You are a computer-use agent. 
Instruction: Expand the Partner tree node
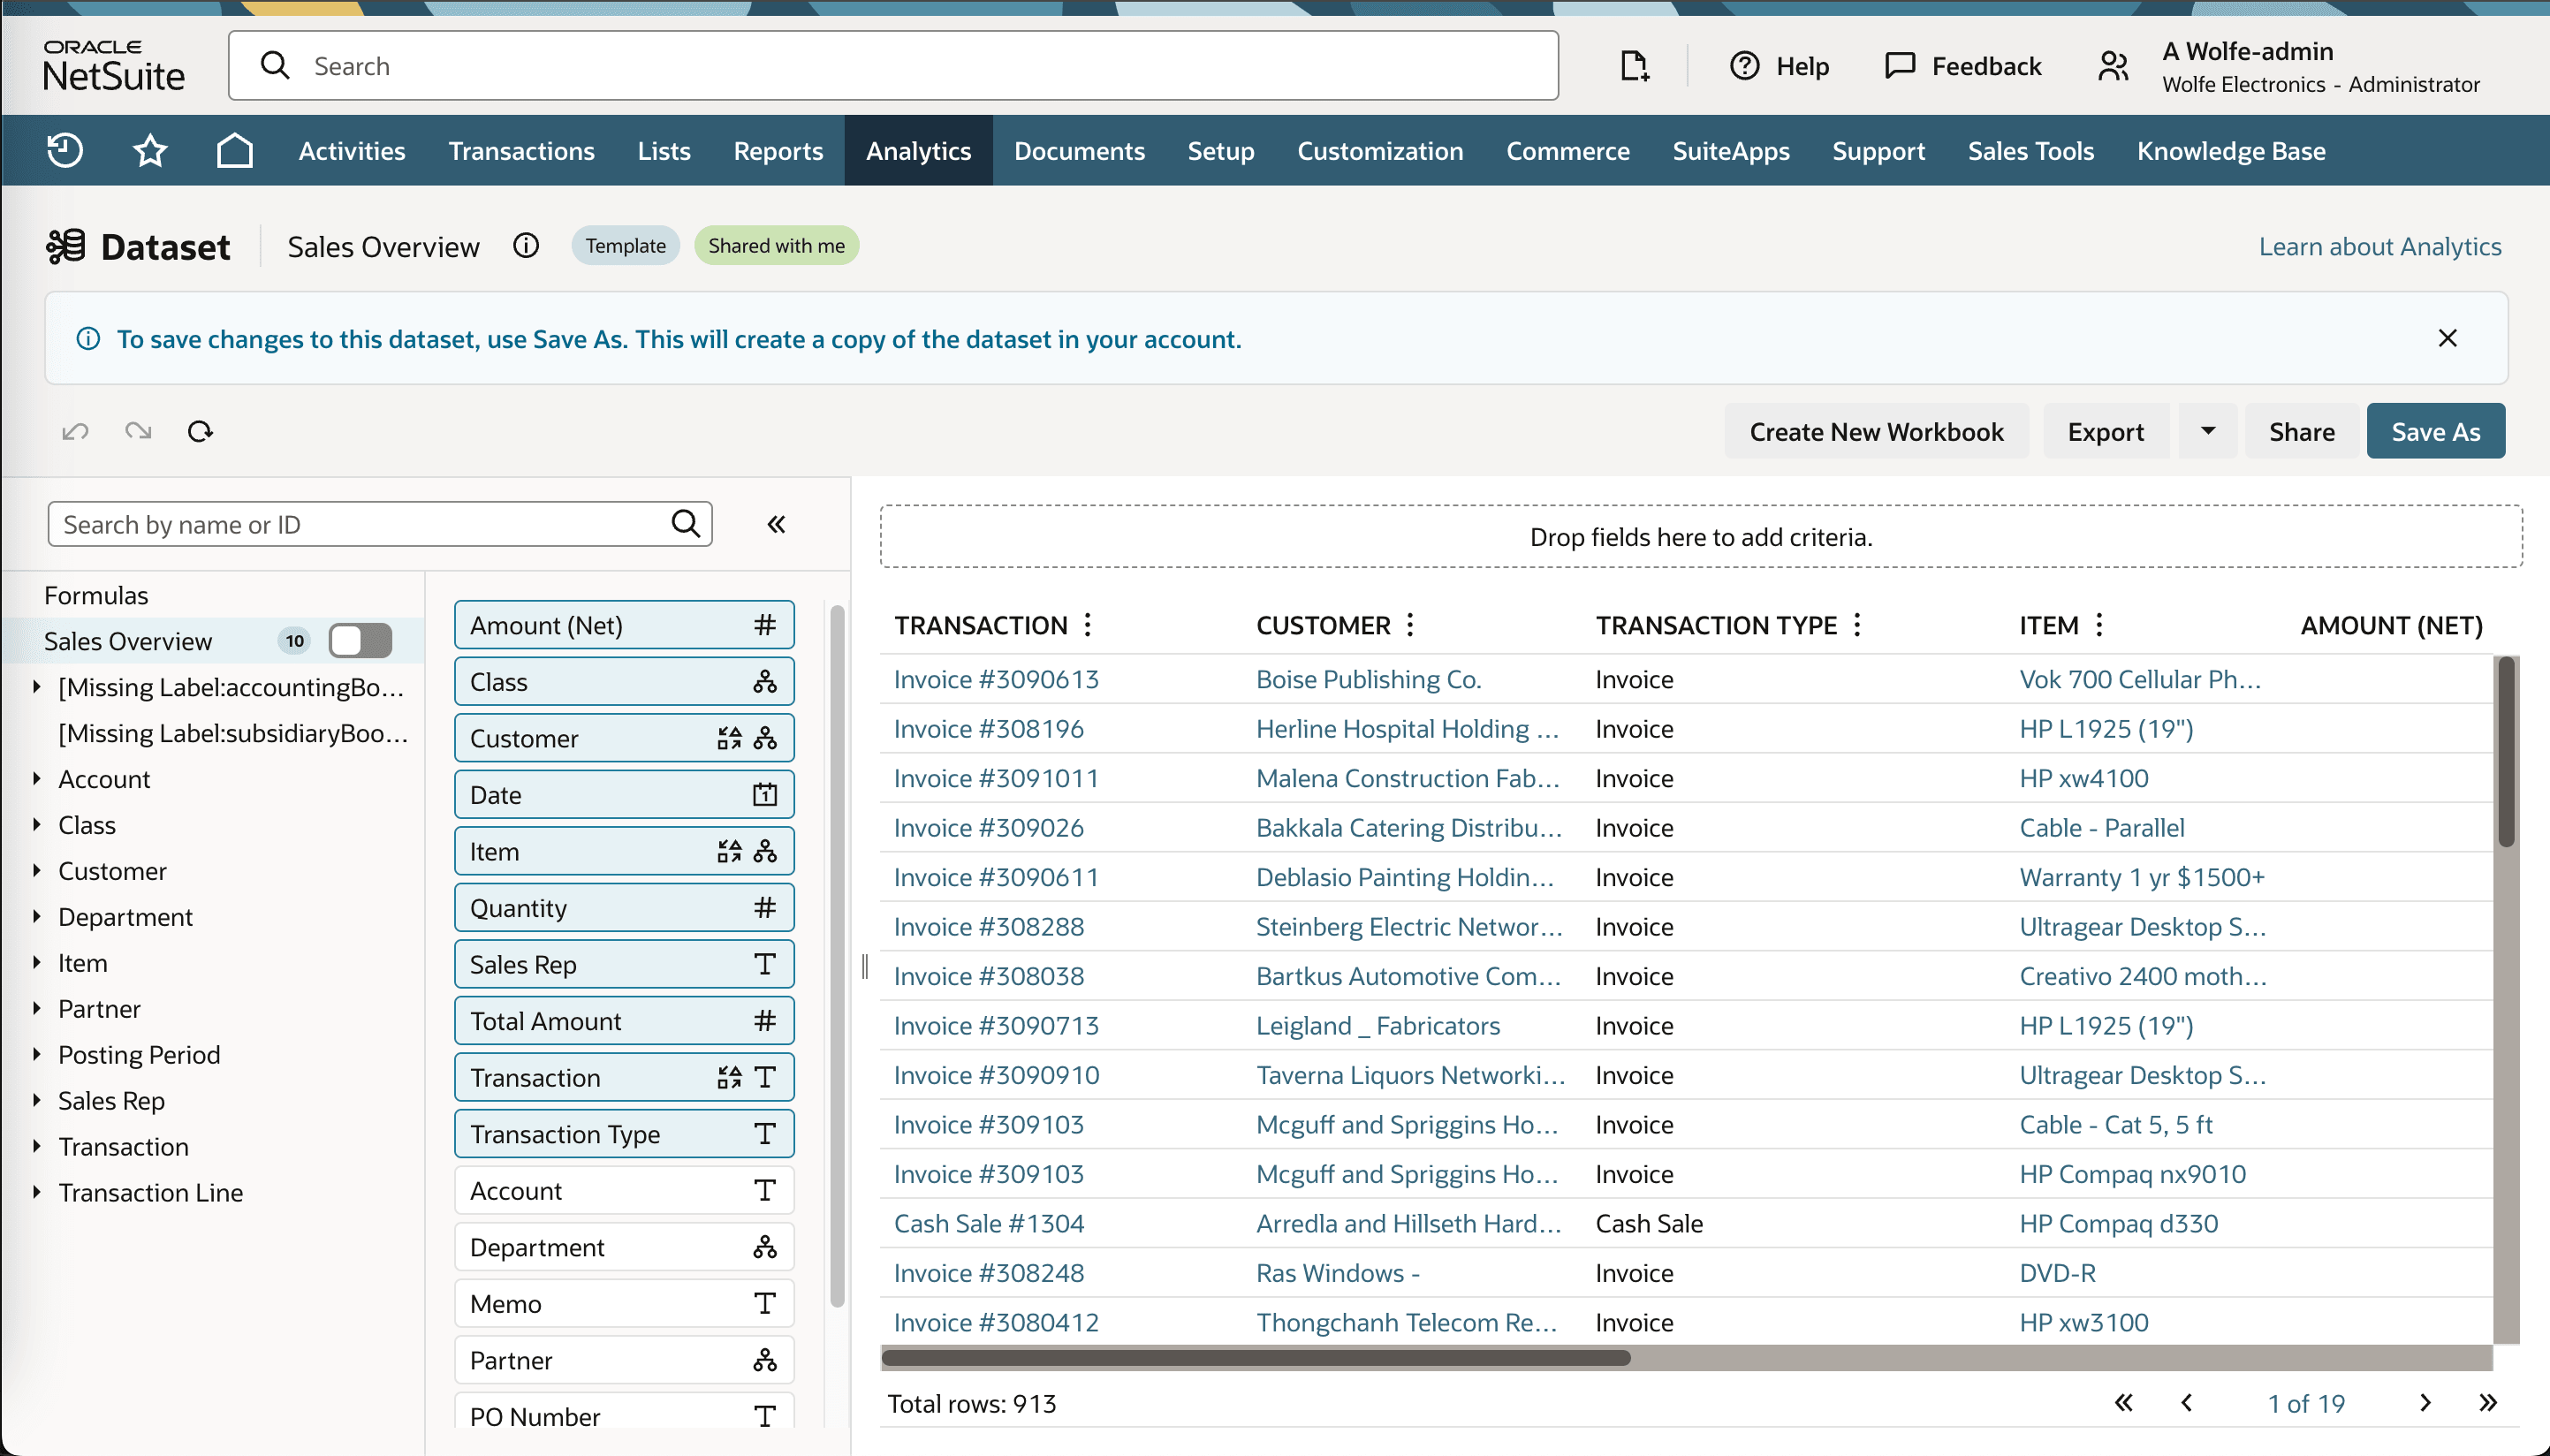point(37,1009)
